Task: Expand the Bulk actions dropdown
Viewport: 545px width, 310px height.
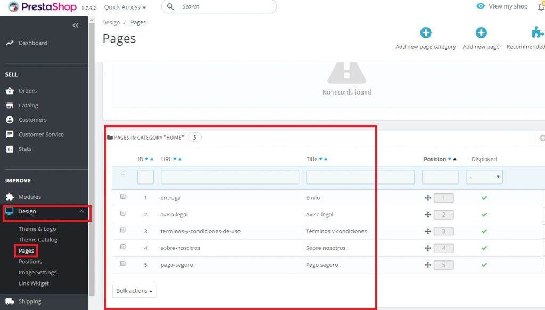Action: [134, 291]
